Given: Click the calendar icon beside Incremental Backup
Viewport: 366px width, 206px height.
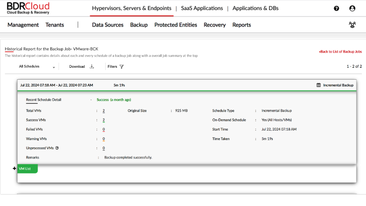Looking at the screenshot, I should (x=318, y=85).
